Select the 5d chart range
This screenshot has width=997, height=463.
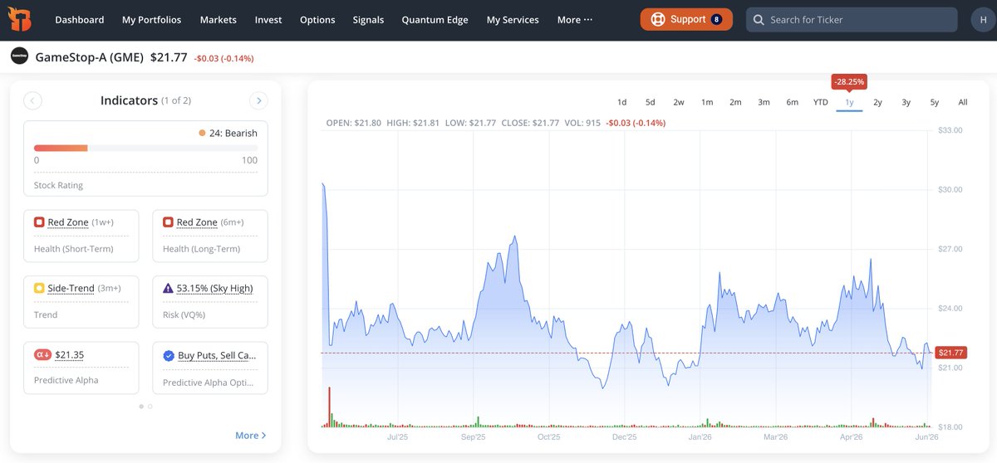pos(650,102)
